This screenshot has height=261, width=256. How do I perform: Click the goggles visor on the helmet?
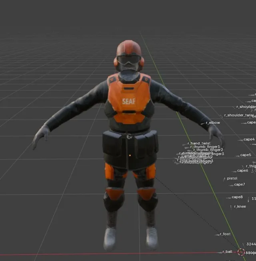[128, 60]
